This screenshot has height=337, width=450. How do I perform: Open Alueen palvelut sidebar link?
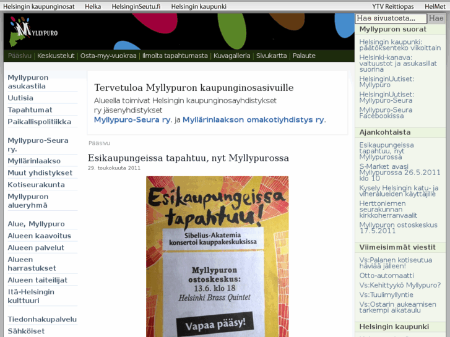coord(36,247)
